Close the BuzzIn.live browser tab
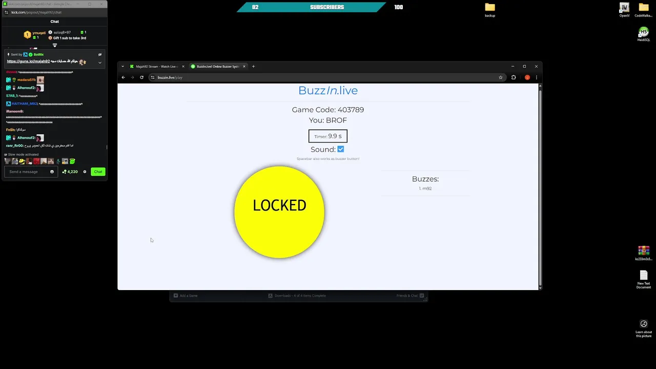This screenshot has height=369, width=656. (244, 66)
